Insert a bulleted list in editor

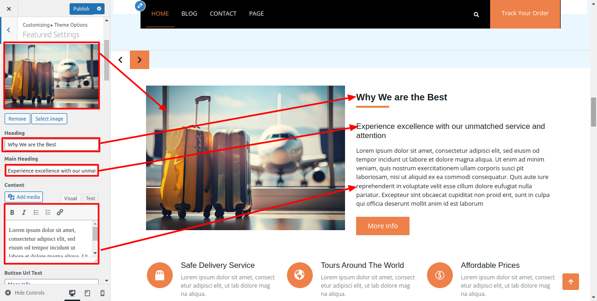pos(36,212)
